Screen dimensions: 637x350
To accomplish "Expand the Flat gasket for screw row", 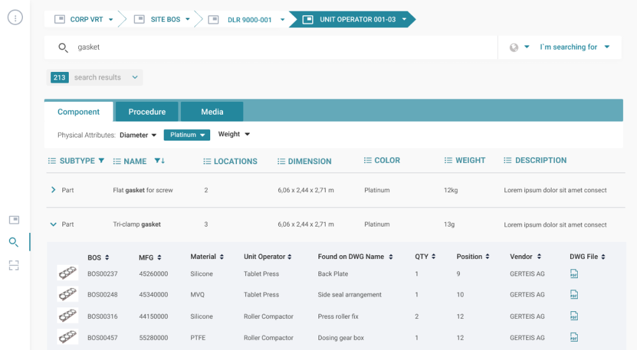I will tap(54, 190).
